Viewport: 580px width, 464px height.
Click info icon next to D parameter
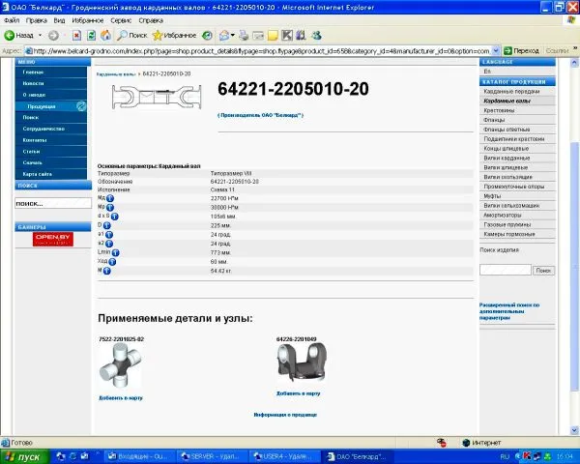point(107,225)
